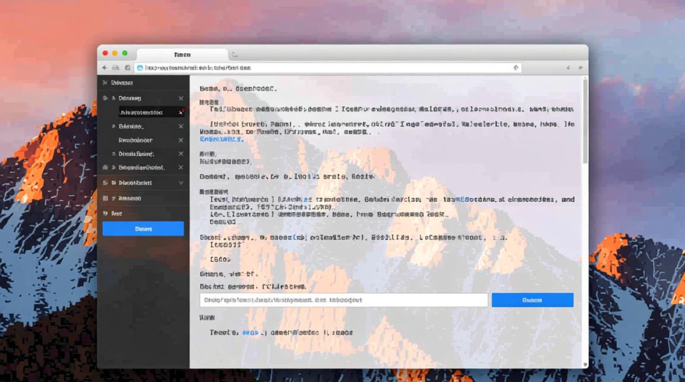This screenshot has height=382, width=685.
Task: Select the open browser tab
Action: pyautogui.click(x=182, y=54)
